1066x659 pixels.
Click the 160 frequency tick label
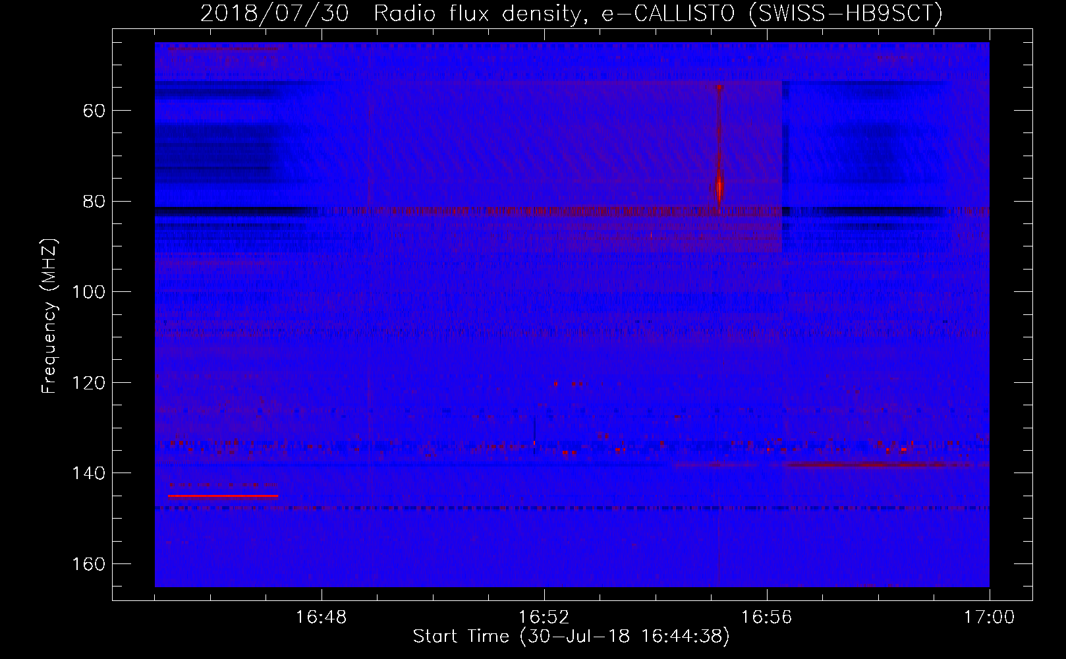coord(88,564)
